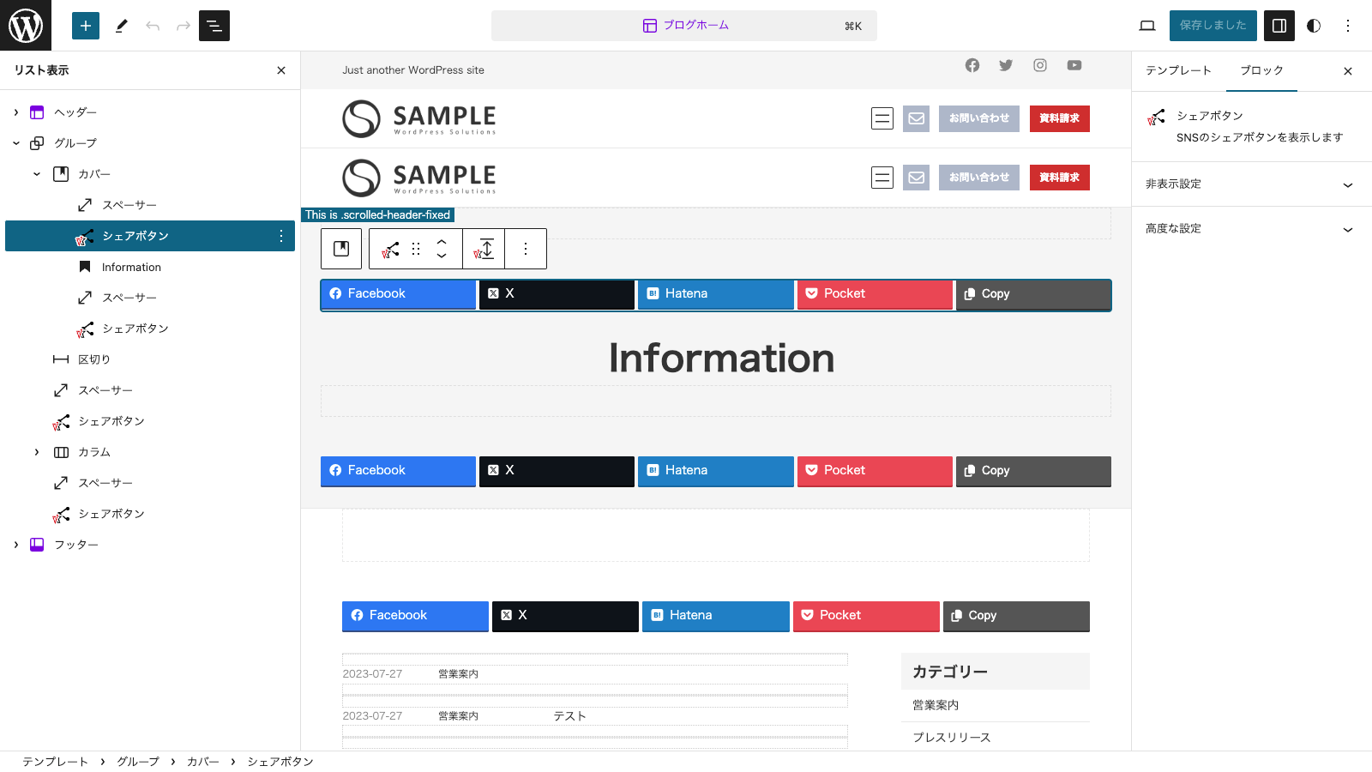Click お問い合わせ button in first header
Viewport: 1372px width, 772px height.
(x=979, y=118)
